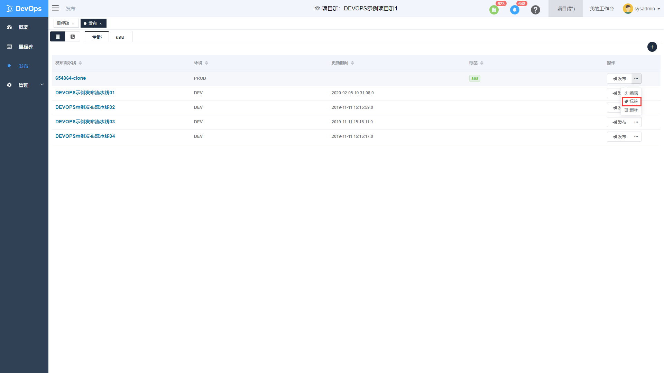
Task: Close the 发布 tab
Action: pos(101,23)
